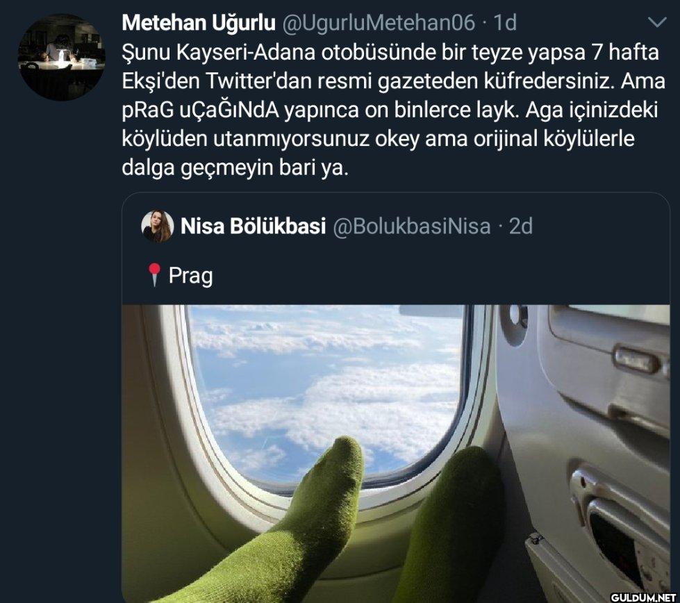Click the 2d timestamp on quoted tweet

click(x=520, y=226)
